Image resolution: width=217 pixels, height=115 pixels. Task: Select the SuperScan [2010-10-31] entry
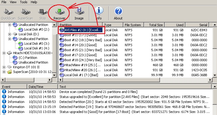tap(33, 72)
